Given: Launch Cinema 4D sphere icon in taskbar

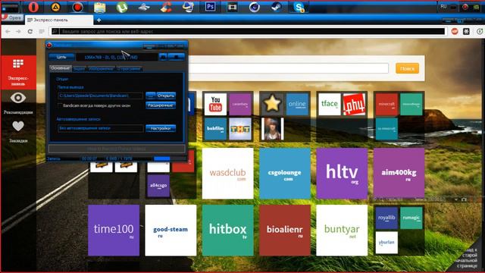Looking at the screenshot, I should coord(255,7).
